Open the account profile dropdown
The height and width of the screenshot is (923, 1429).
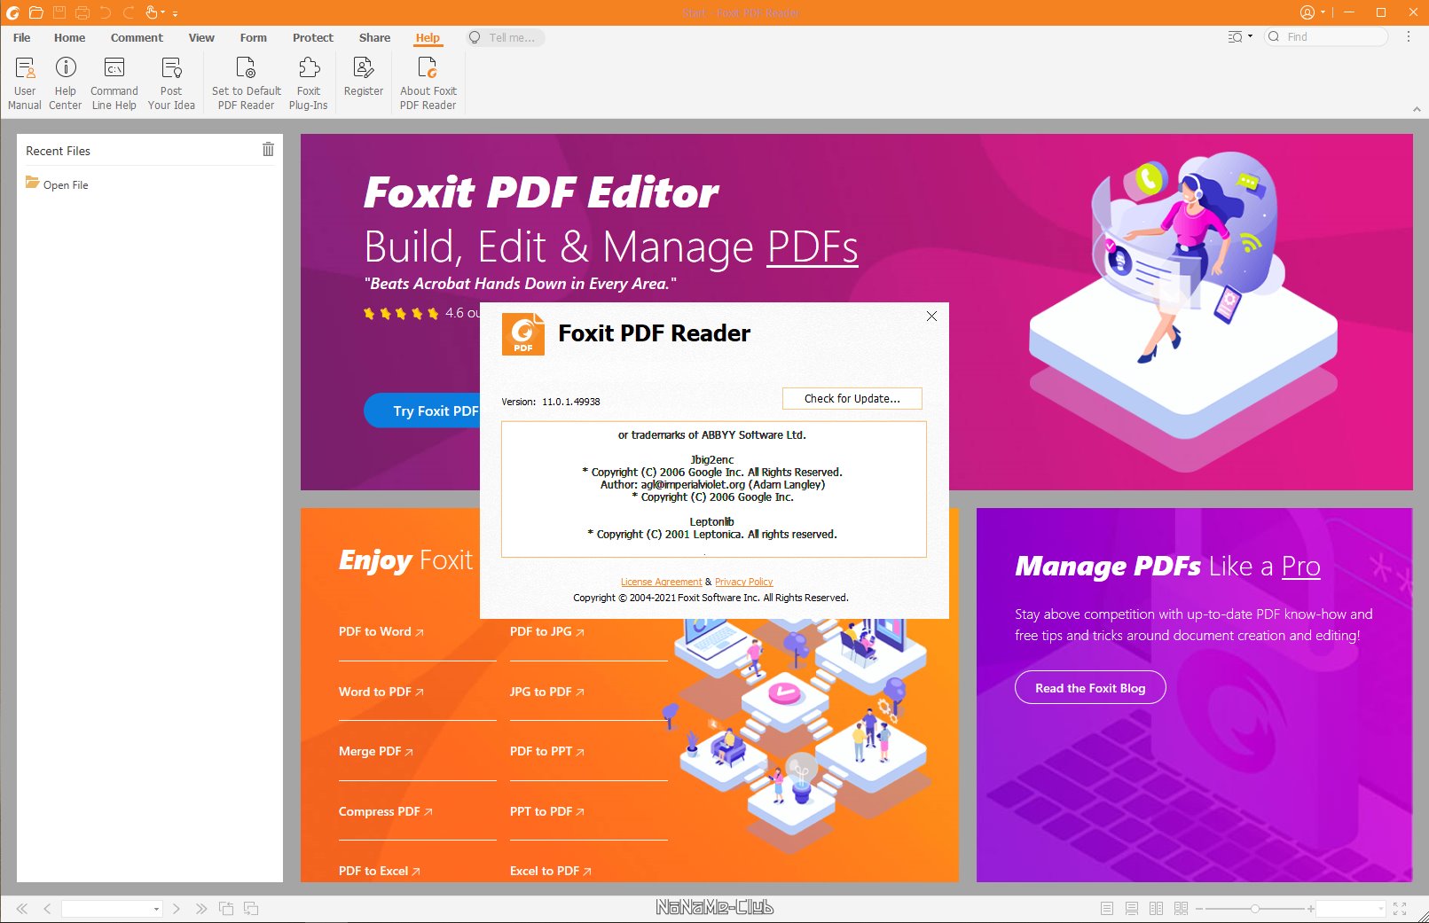coord(1311,12)
